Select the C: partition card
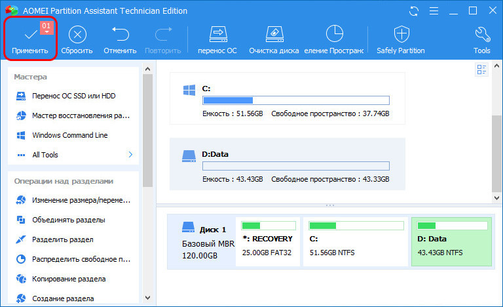This screenshot has width=503, height=307. coord(288,98)
